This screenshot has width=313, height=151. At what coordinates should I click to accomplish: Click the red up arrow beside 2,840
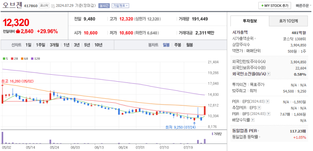[x=18, y=31]
